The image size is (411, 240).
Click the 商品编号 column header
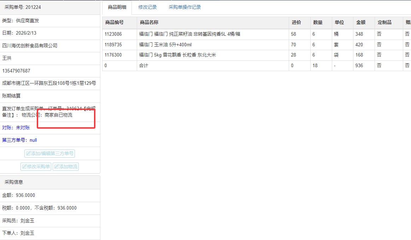click(x=115, y=23)
